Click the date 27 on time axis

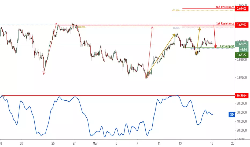74,143
